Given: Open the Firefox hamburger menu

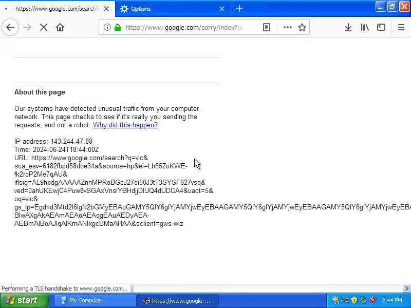Looking at the screenshot, I should 401,27.
